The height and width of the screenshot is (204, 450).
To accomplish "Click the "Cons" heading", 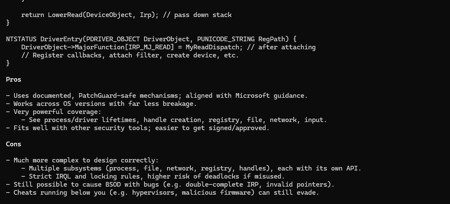I will [14, 144].
